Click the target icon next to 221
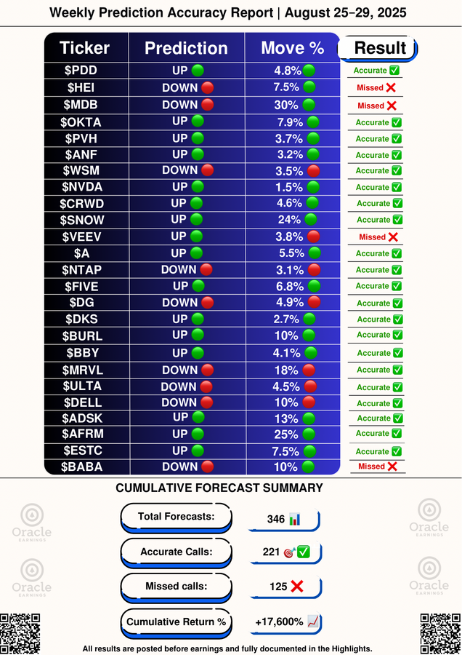 coord(288,553)
